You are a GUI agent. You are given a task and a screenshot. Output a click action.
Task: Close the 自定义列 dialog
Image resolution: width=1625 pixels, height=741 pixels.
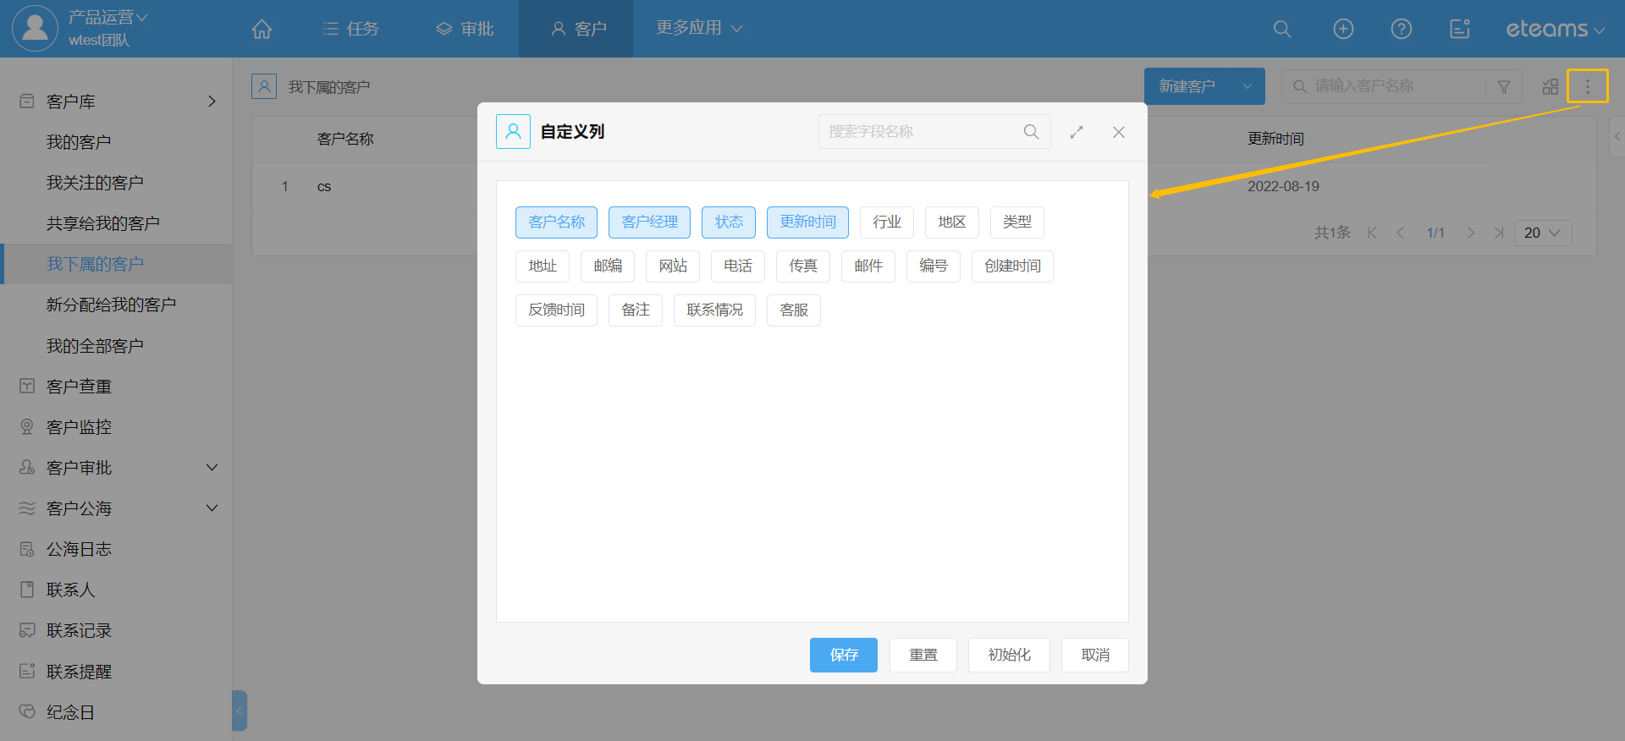(x=1118, y=132)
